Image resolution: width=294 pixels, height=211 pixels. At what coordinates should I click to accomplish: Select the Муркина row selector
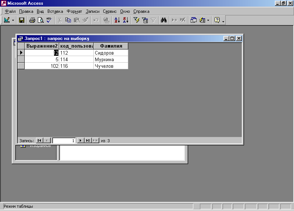pos(21,59)
